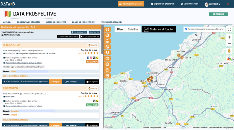
Task: Click Etudier l'environnement for Plaisirs du Vin
Action: point(29,82)
